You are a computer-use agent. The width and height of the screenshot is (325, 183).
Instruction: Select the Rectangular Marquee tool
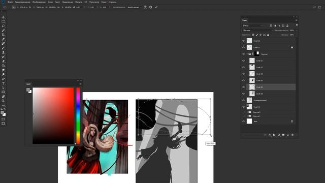(x=3, y=21)
